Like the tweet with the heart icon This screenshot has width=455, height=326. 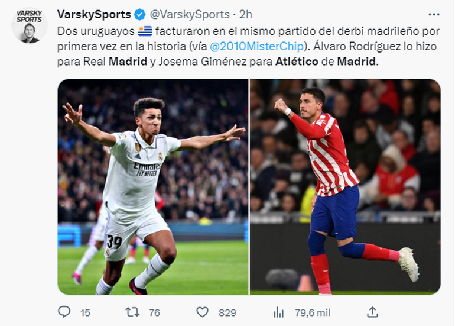pyautogui.click(x=202, y=312)
